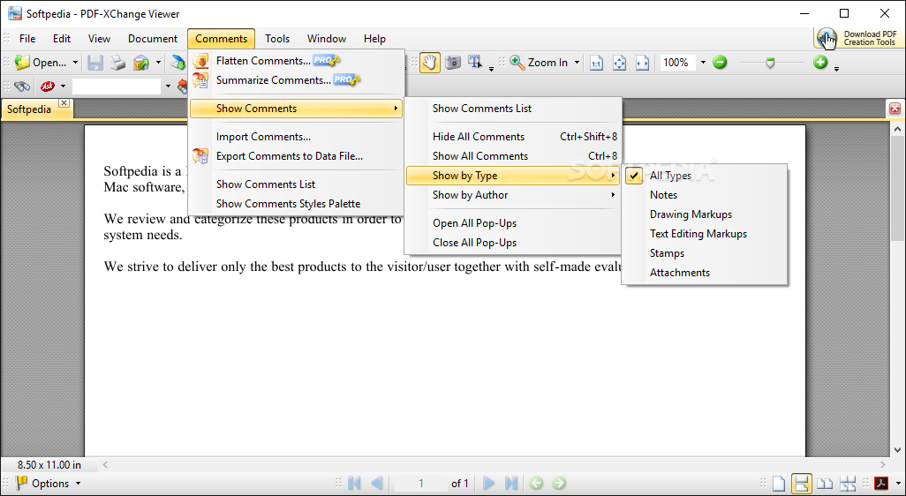Viewport: 906px width, 496px height.
Task: Select Notes comment type
Action: (x=705, y=195)
